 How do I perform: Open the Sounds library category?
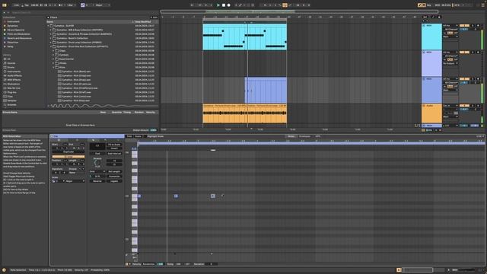11,63
